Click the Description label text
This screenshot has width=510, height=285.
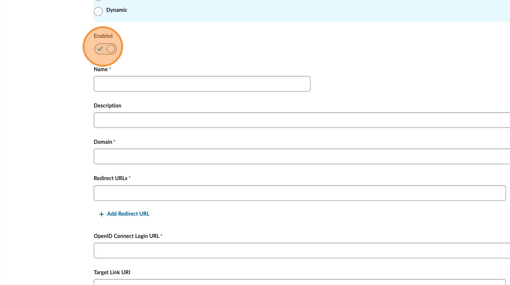point(107,106)
